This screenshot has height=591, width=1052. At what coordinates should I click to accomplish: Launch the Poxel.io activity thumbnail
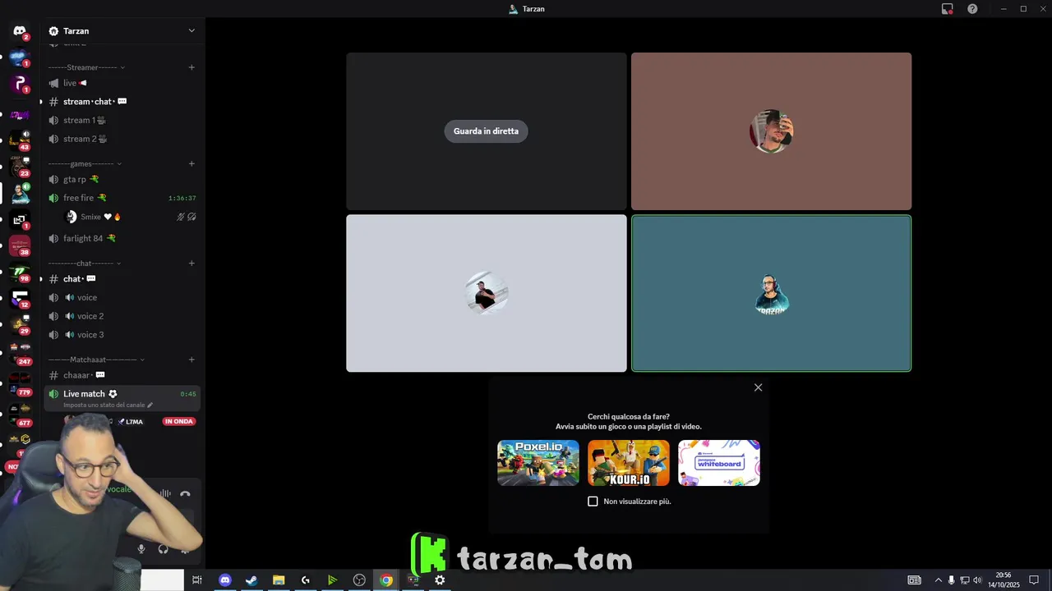538,463
